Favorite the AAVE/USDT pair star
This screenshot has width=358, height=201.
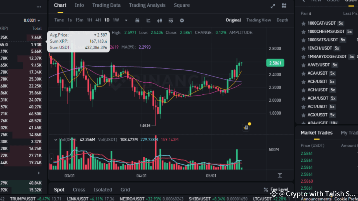pos(303,65)
